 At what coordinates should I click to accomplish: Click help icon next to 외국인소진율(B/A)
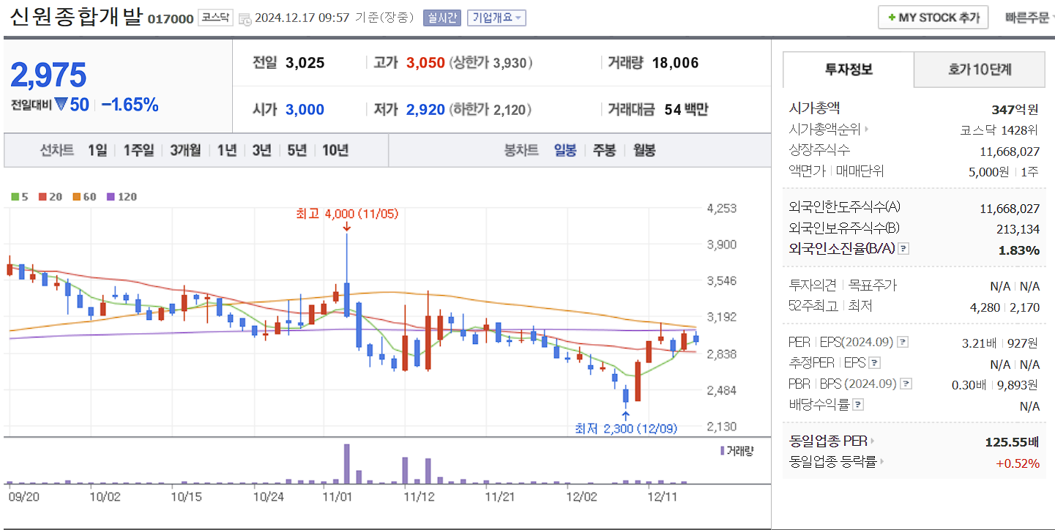pyautogui.click(x=903, y=248)
